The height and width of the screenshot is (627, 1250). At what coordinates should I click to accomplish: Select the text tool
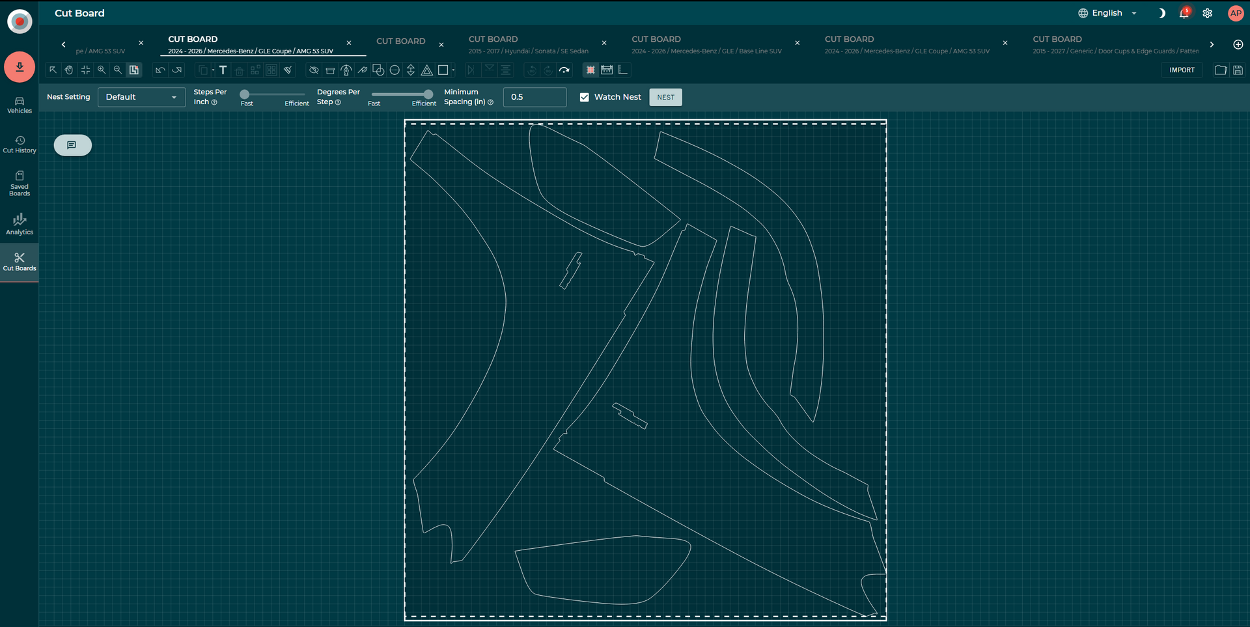223,70
